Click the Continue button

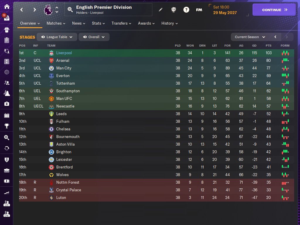274,10
